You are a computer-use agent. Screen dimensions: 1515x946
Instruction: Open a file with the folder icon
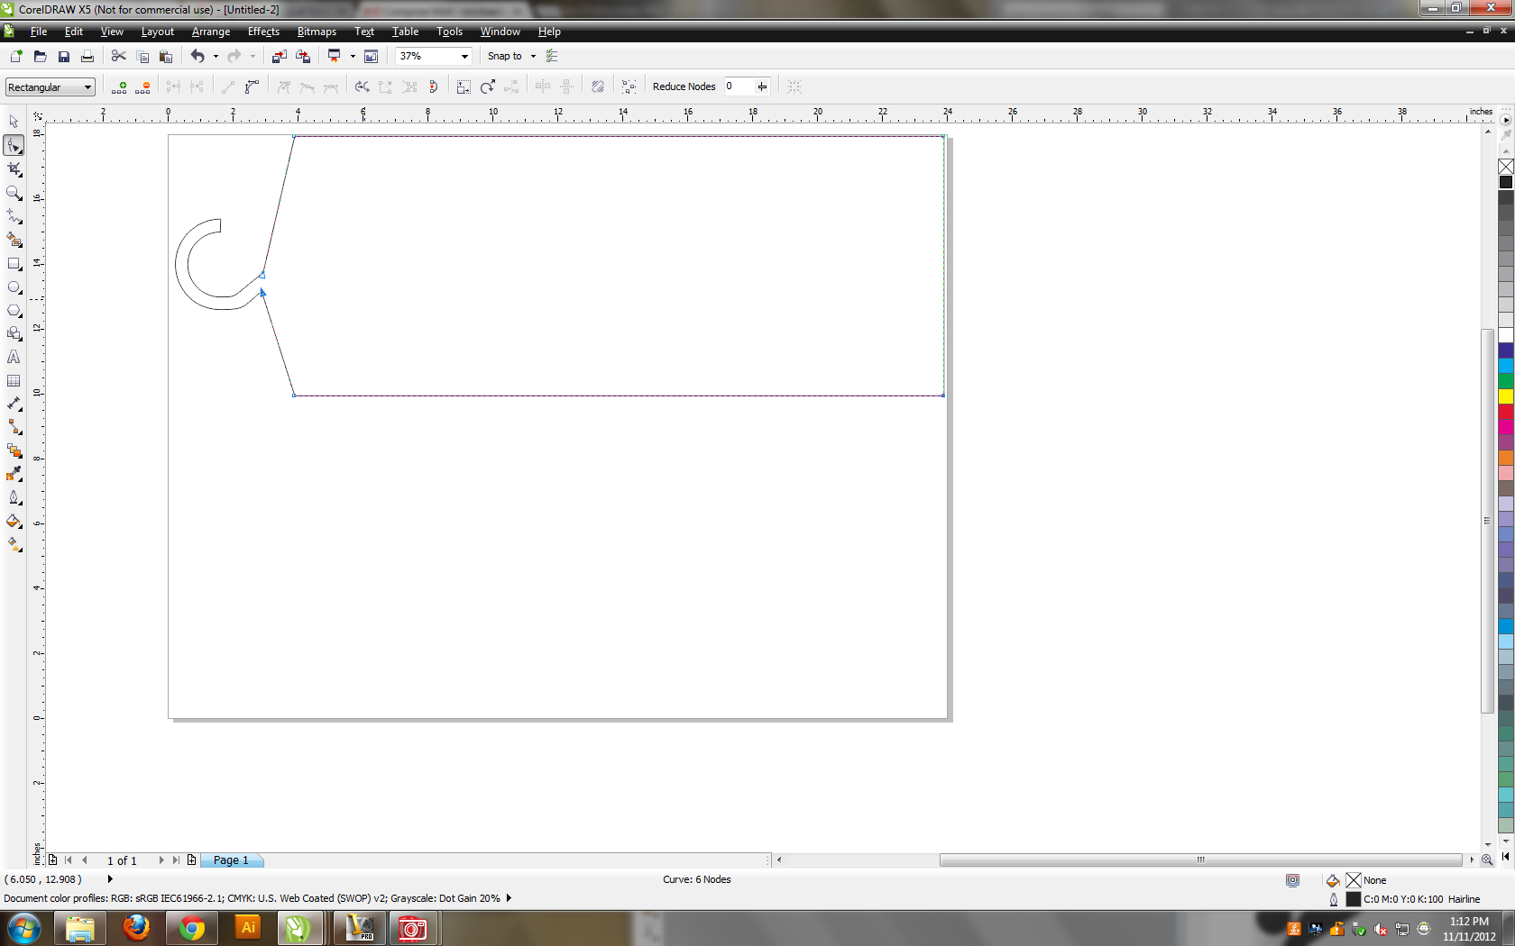(x=40, y=56)
